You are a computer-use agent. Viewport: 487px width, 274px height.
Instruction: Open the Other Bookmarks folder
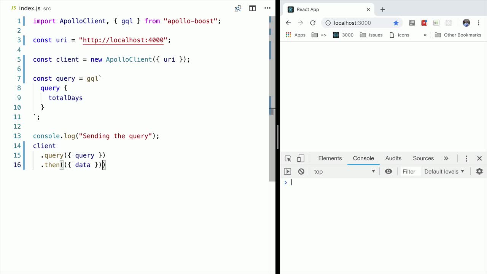coord(458,35)
